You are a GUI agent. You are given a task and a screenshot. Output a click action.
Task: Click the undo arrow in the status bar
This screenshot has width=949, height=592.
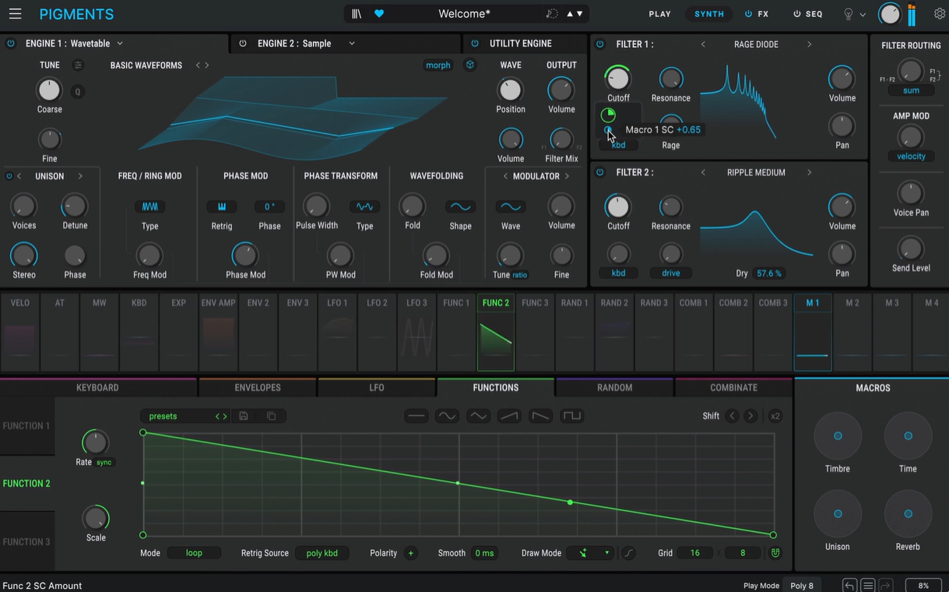click(850, 585)
